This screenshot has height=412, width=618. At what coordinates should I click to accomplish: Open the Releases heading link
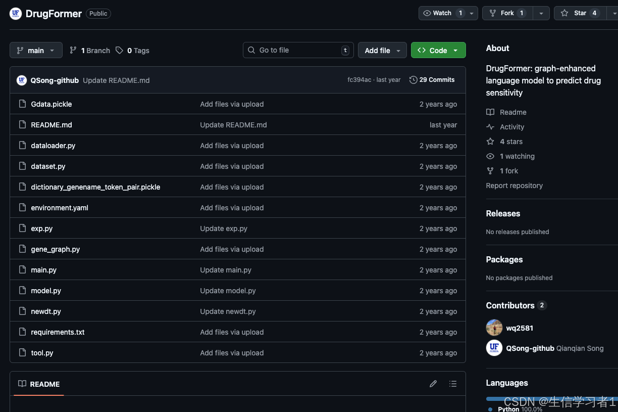(x=503, y=213)
